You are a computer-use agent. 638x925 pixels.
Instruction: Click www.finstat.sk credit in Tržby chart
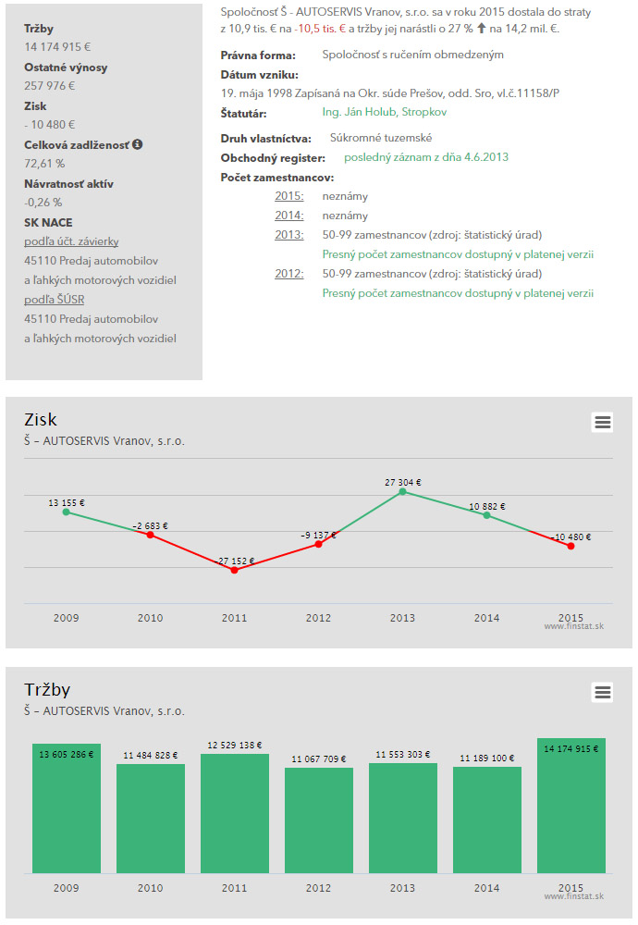pyautogui.click(x=573, y=896)
